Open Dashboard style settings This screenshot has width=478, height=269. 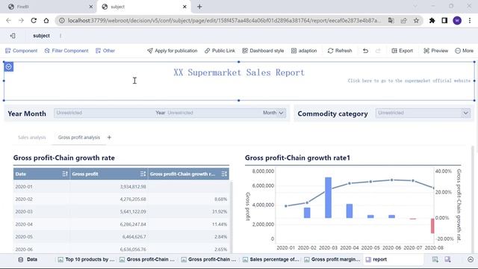263,51
